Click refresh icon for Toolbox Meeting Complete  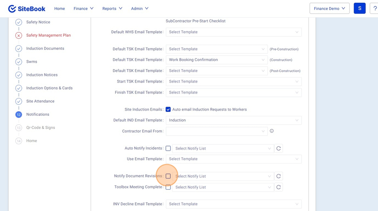coord(278,187)
